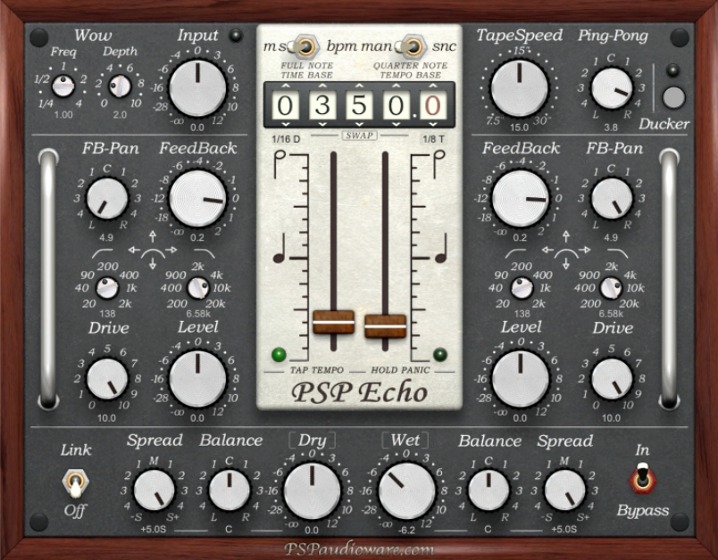Click the PSP Echo logo
The image size is (718, 560).
[x=359, y=391]
